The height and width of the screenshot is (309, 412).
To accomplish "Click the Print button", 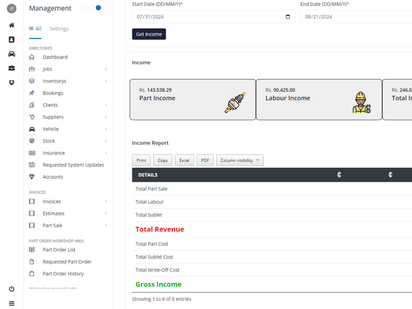I will [141, 160].
